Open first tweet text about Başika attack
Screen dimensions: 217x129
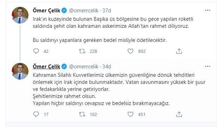coord(113,30)
